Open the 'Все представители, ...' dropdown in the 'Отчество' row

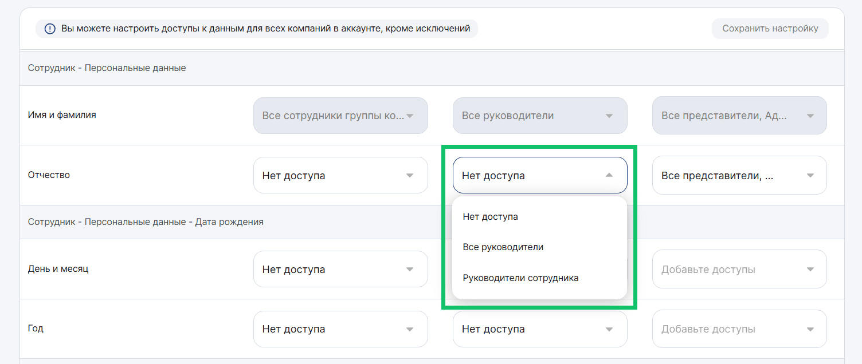739,175
